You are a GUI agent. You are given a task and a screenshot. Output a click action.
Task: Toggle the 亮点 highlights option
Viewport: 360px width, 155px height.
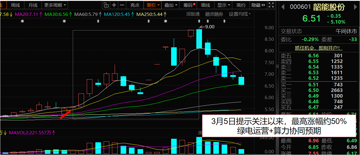135,5
